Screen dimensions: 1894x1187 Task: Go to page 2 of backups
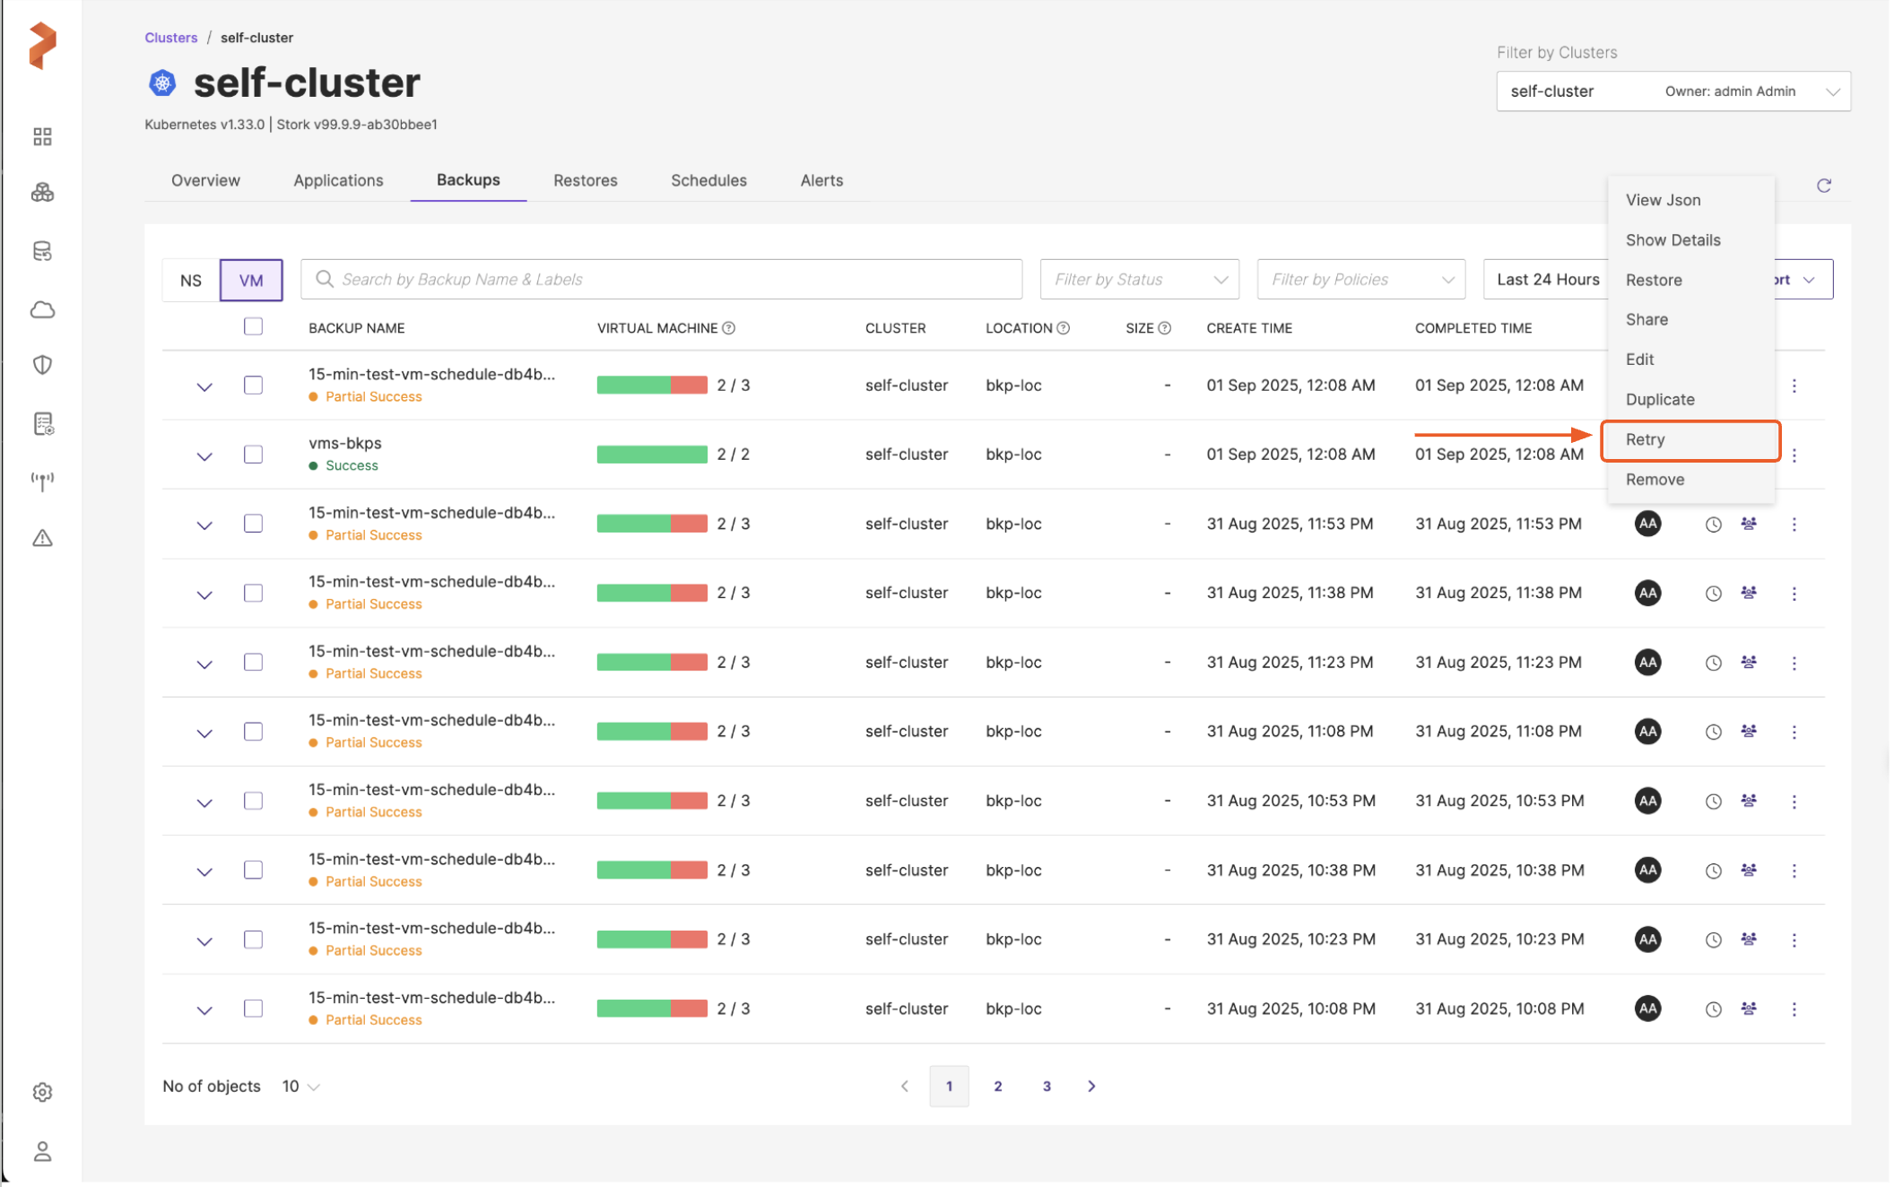tap(997, 1087)
